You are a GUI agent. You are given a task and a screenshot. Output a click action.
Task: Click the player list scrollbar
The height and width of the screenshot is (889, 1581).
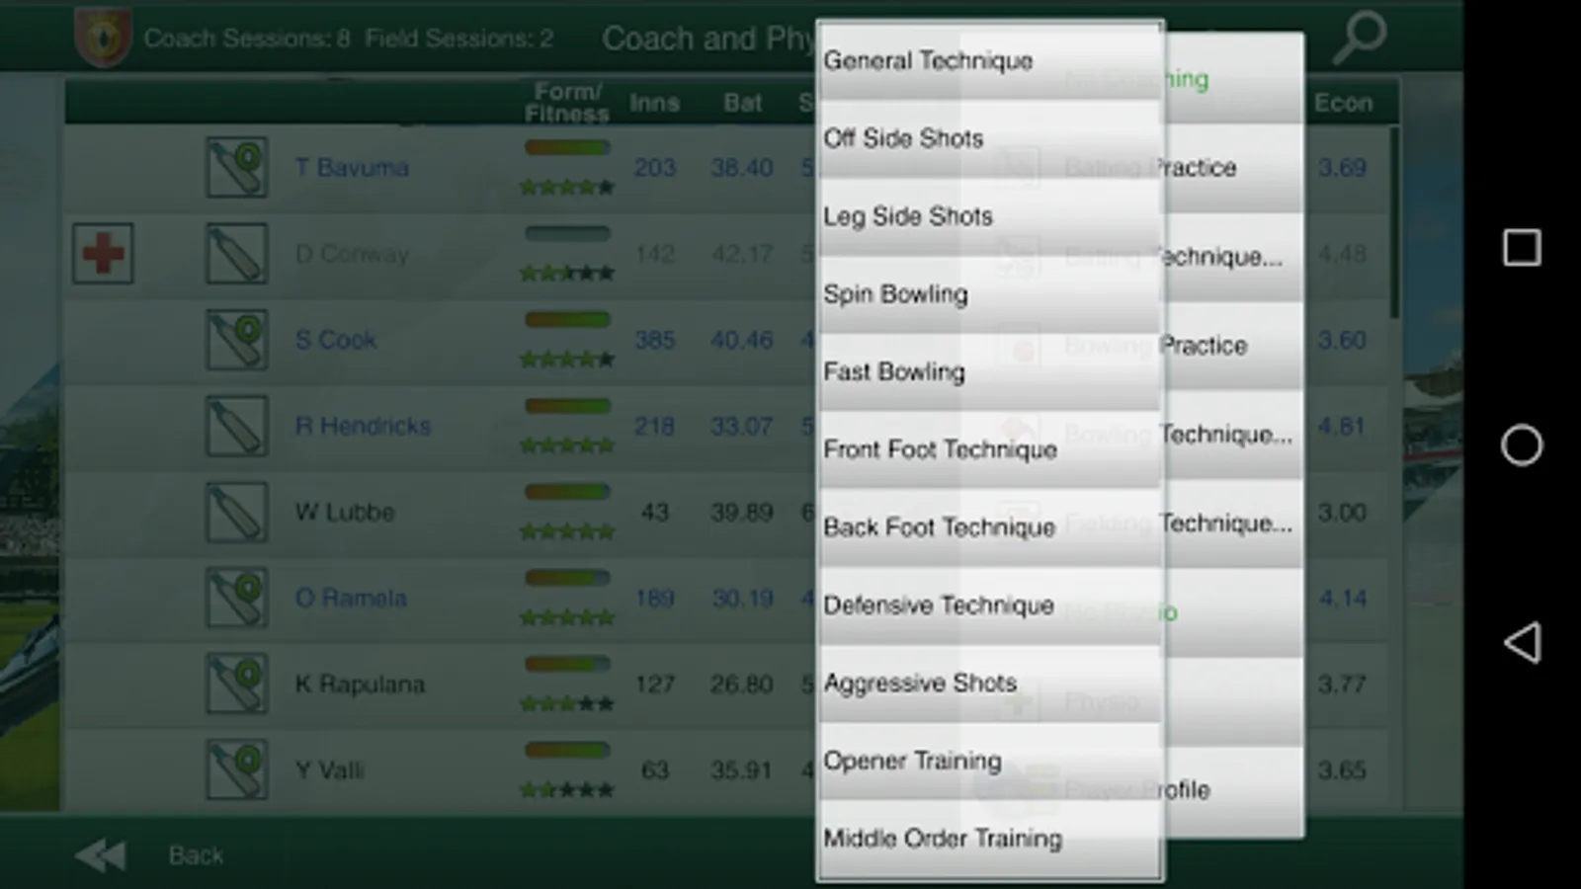pos(1394,222)
